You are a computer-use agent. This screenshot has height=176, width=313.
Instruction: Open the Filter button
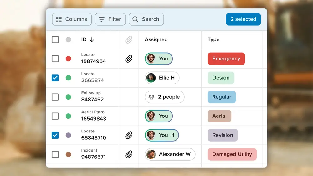pyautogui.click(x=110, y=19)
